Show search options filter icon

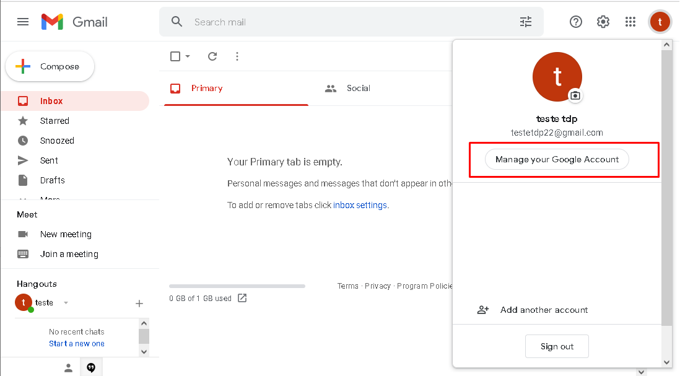click(526, 22)
